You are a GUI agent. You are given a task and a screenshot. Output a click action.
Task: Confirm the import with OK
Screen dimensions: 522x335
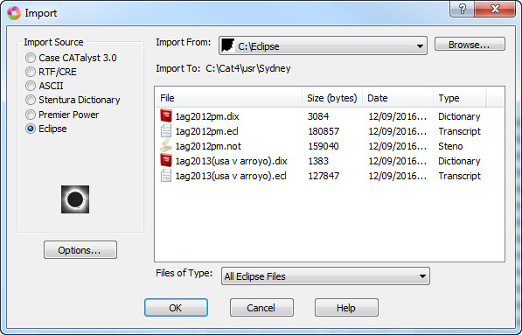pos(176,307)
